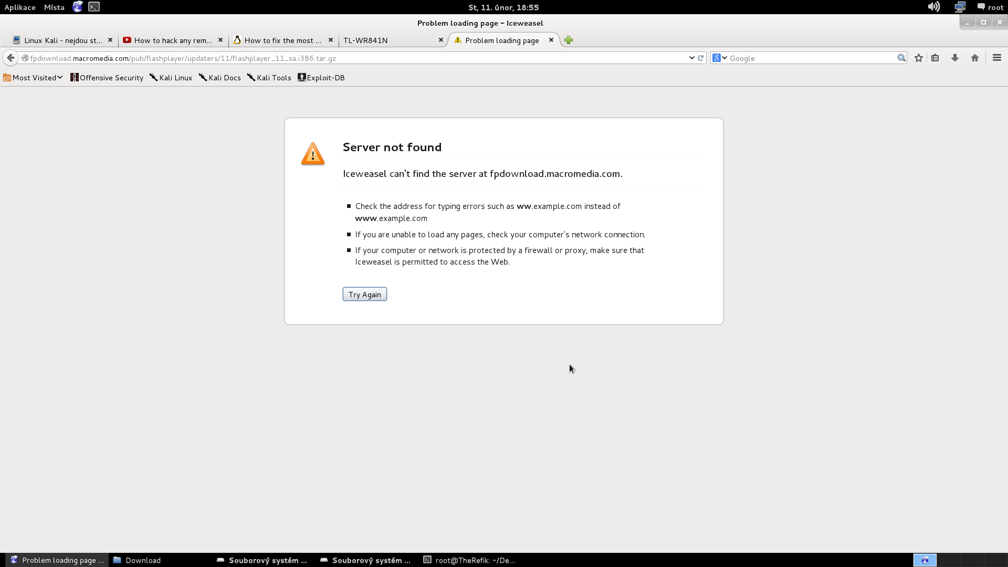
Task: Expand the search engine selector dropdown
Action: pyautogui.click(x=720, y=58)
